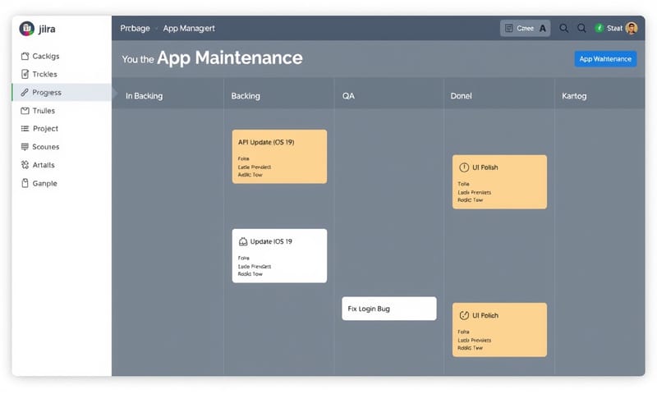Click check icon on lower UI Polich card
This screenshot has width=657, height=394.
pos(464,315)
